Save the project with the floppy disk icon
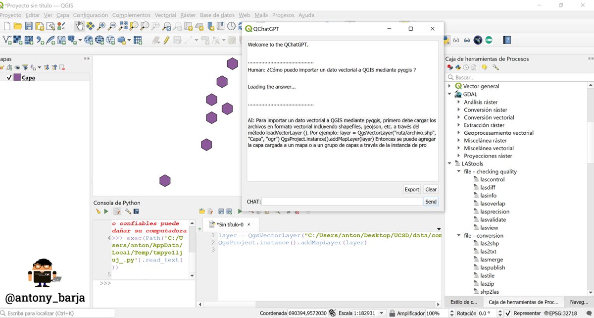The image size is (594, 318). click(x=29, y=26)
